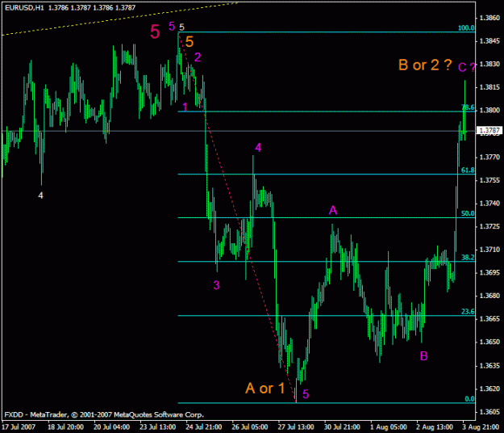Click the 1.3650 price axis value
The image size is (504, 433).
click(x=489, y=342)
